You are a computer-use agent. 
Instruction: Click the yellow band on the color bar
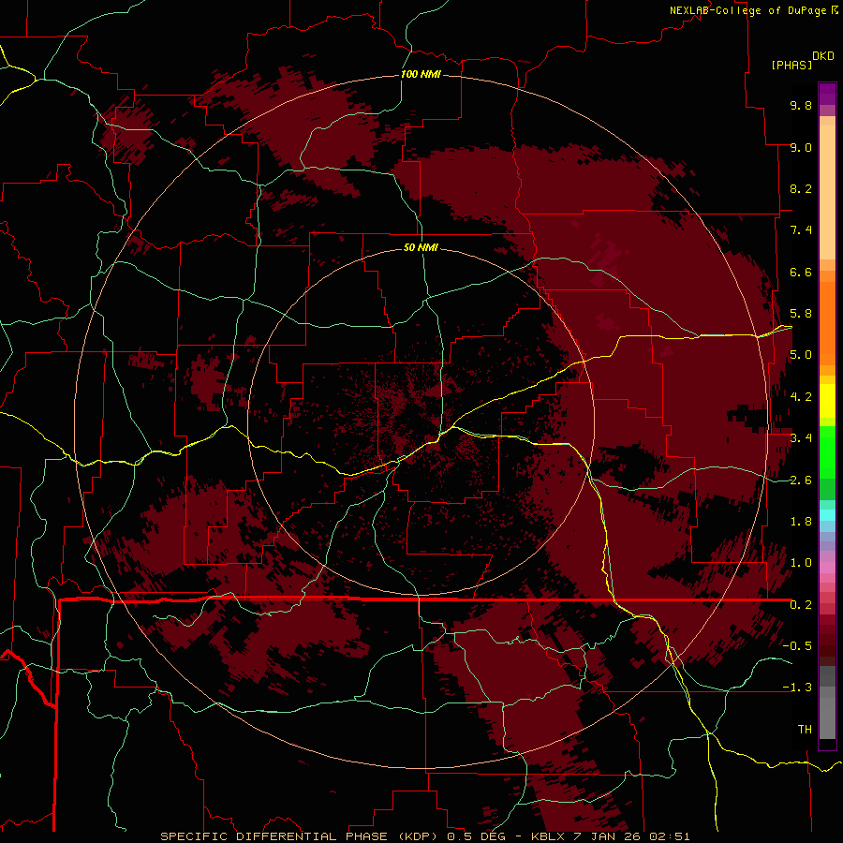[x=827, y=401]
